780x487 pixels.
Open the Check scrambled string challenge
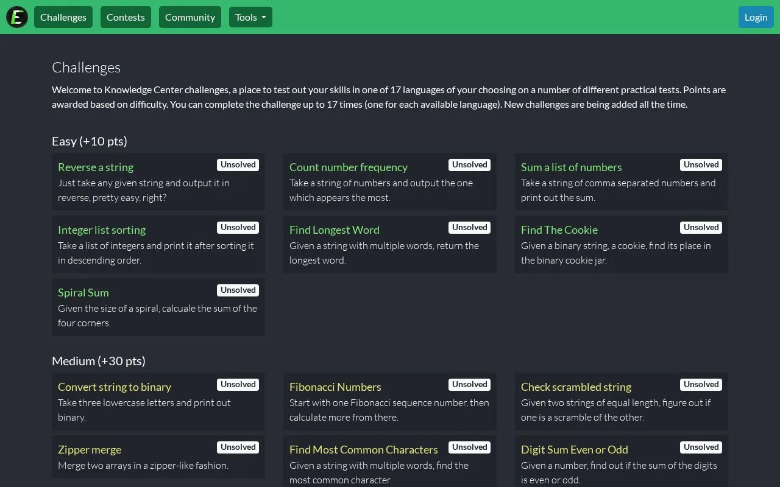(576, 387)
